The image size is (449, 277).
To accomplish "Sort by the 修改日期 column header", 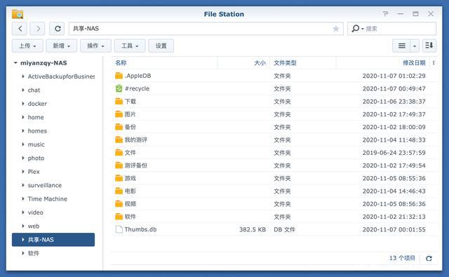I will [x=414, y=62].
